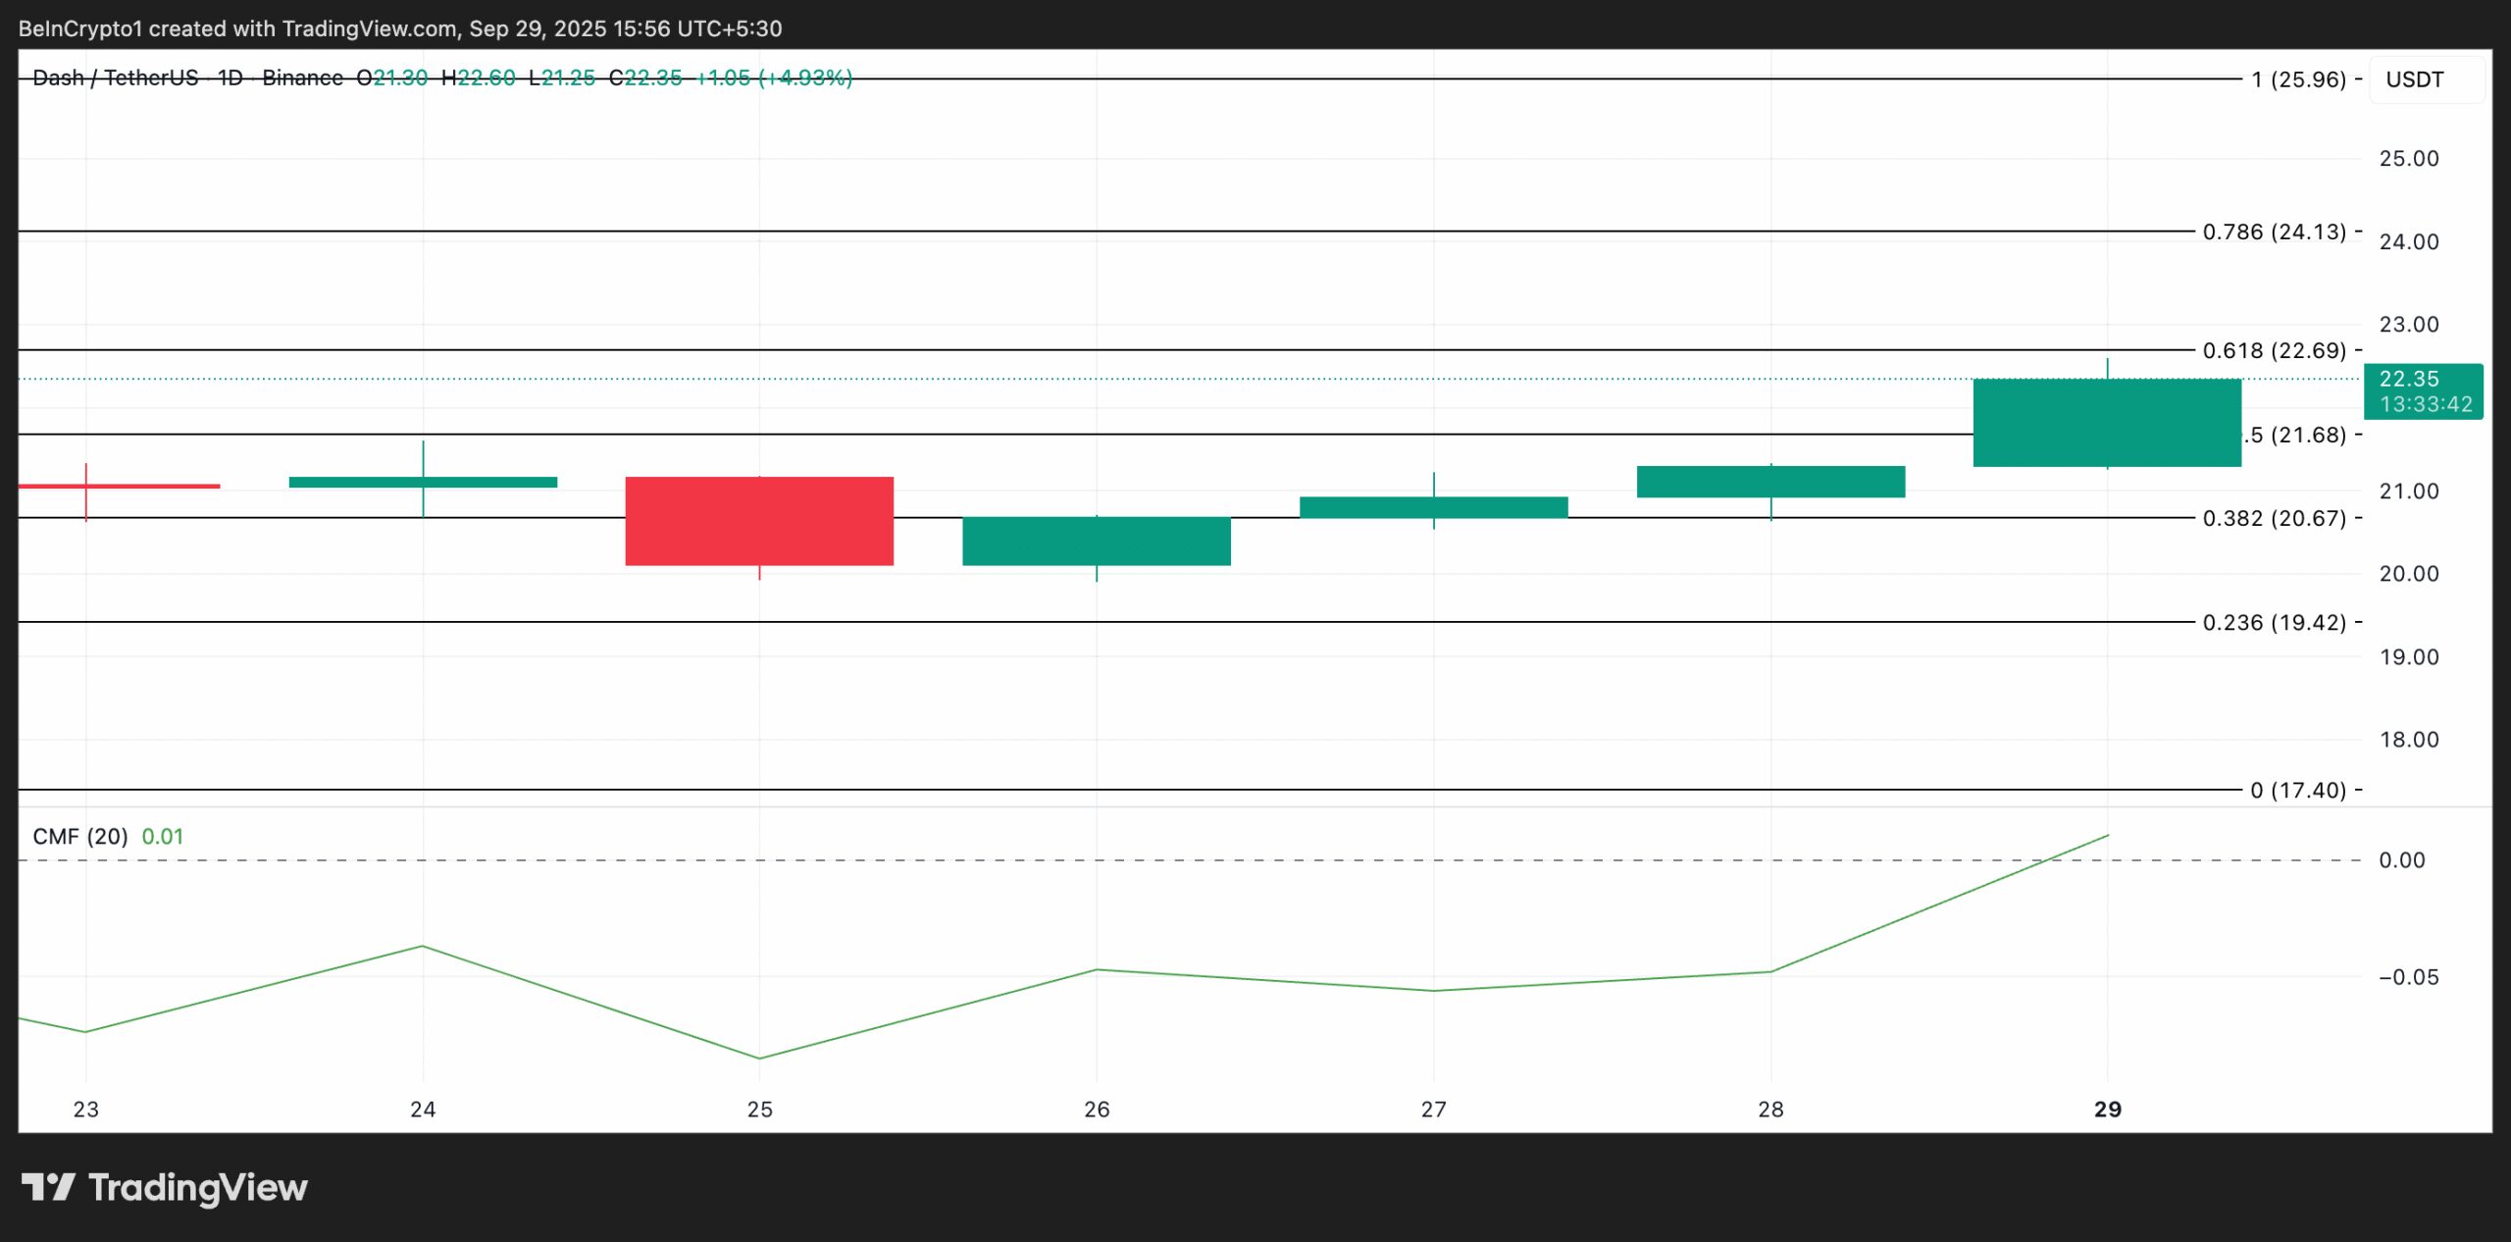Screen dimensions: 2511x1242
Task: Click the USDT currency label
Action: [2414, 79]
